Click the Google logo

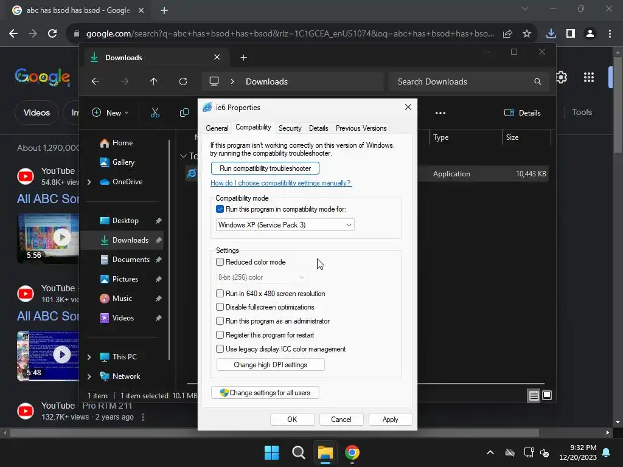tap(43, 77)
